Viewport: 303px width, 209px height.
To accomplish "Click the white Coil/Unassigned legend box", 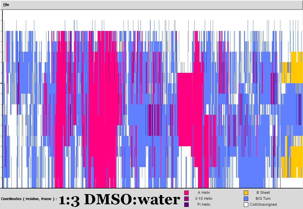I will click(246, 205).
